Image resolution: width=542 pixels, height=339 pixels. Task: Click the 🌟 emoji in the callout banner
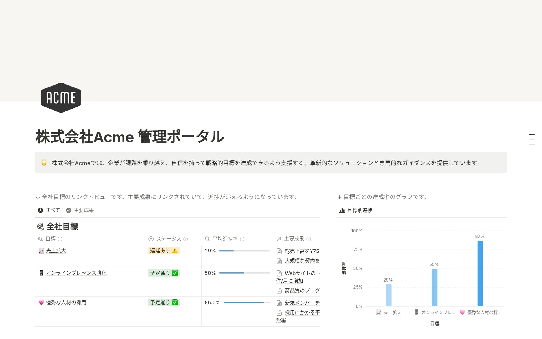coord(44,163)
